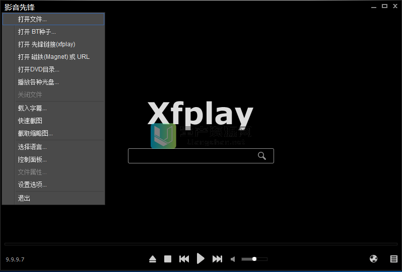The image size is (402, 272).
Task: Skip to the previous track
Action: point(184,259)
